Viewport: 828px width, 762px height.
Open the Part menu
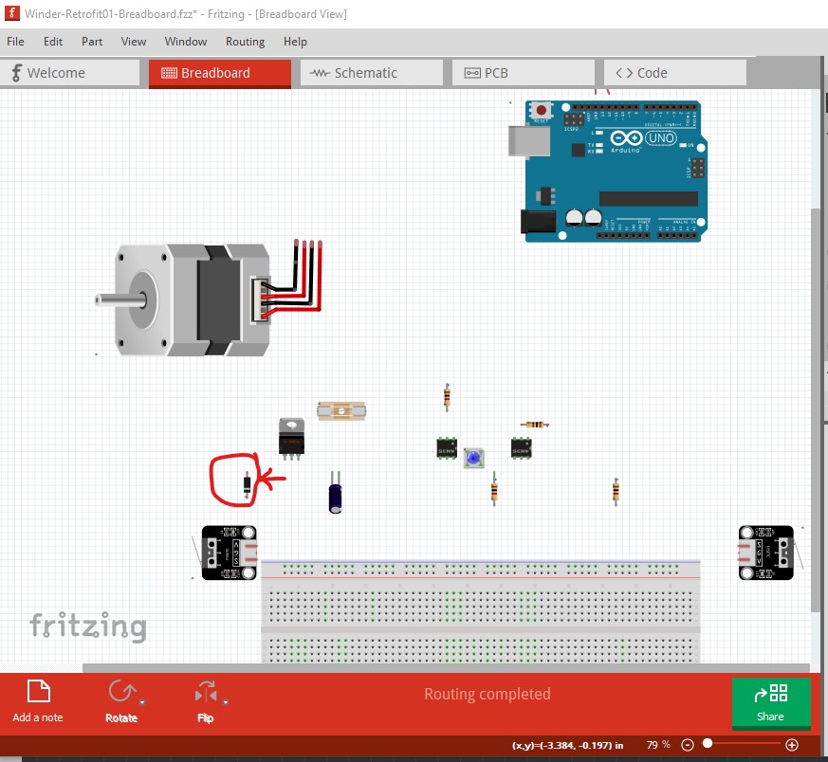click(x=92, y=41)
